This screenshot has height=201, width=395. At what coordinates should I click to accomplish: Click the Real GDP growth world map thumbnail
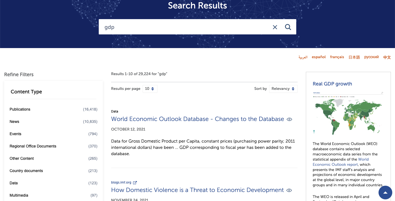[x=348, y=113]
